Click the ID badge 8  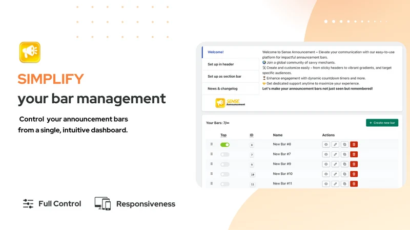252,145
